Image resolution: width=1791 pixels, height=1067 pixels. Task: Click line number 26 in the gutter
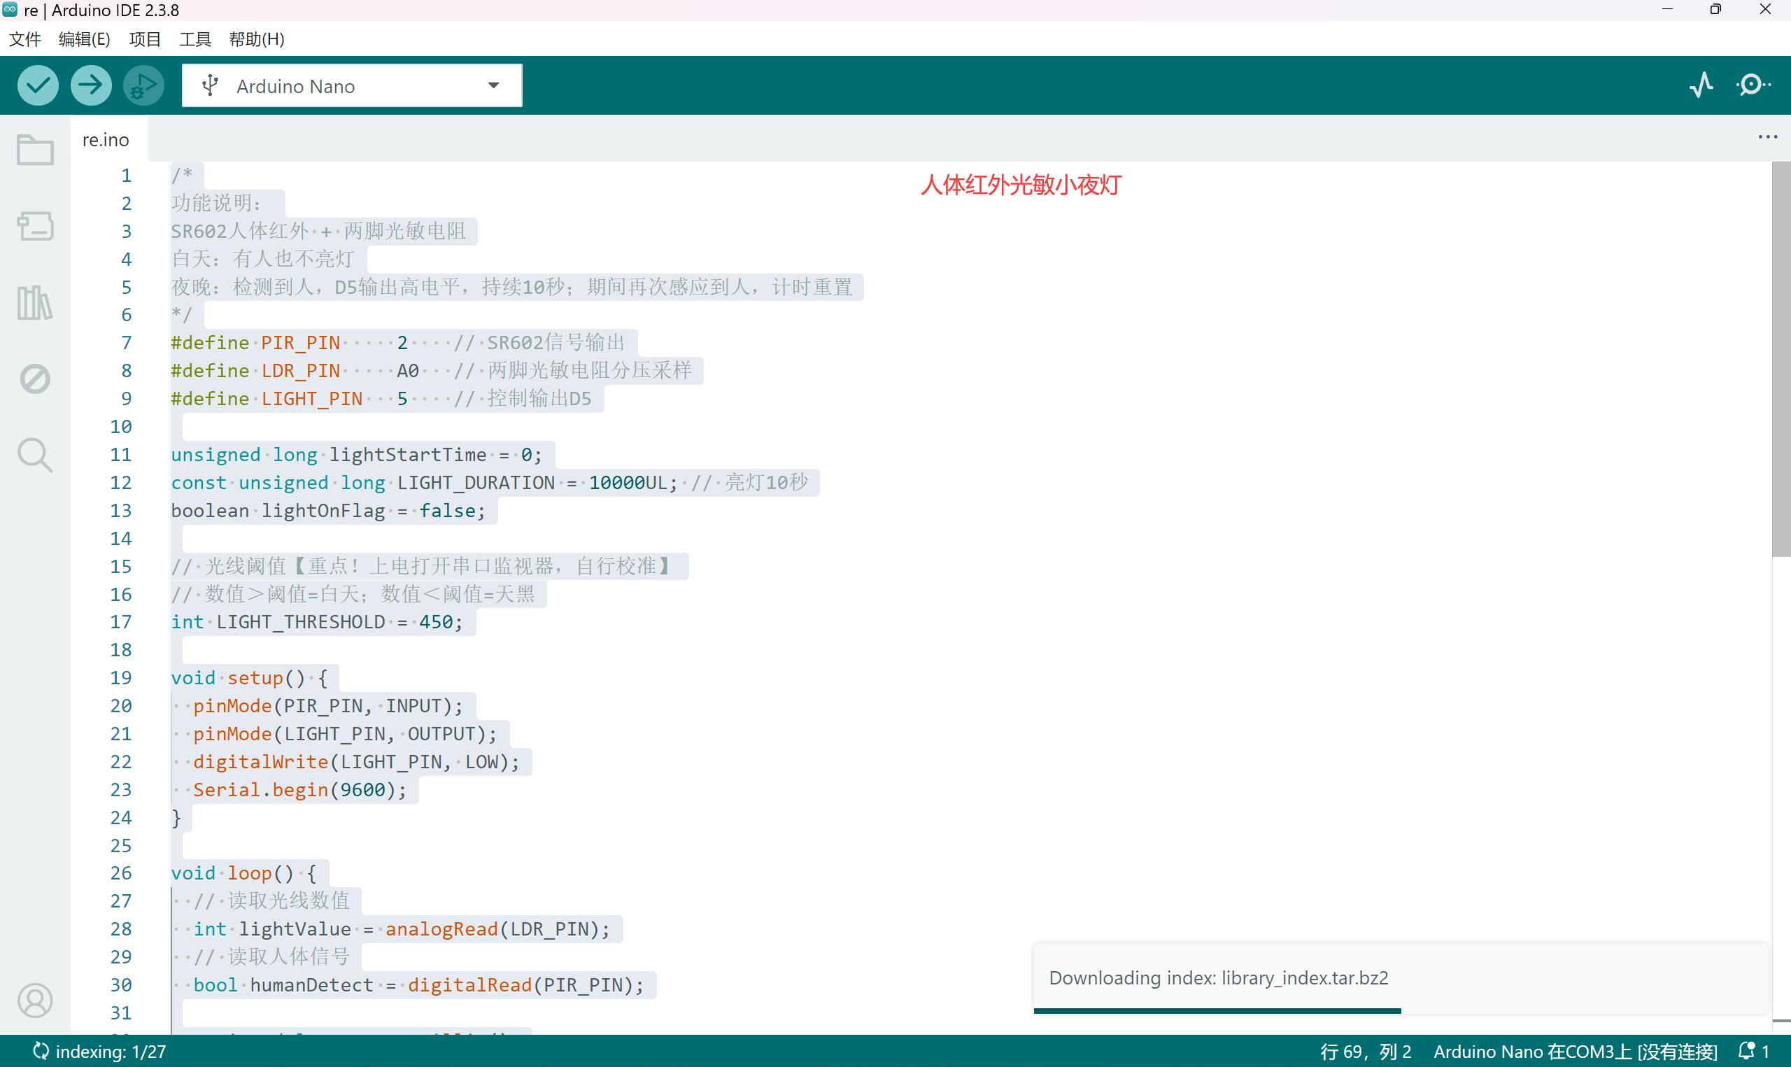coord(121,874)
